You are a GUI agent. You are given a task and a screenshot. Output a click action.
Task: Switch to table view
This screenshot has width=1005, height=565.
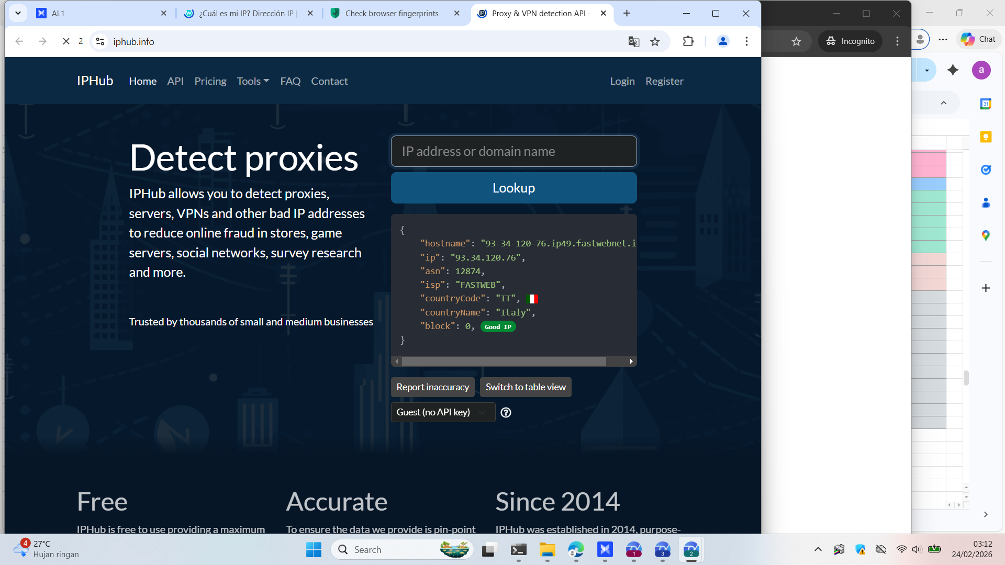click(526, 387)
